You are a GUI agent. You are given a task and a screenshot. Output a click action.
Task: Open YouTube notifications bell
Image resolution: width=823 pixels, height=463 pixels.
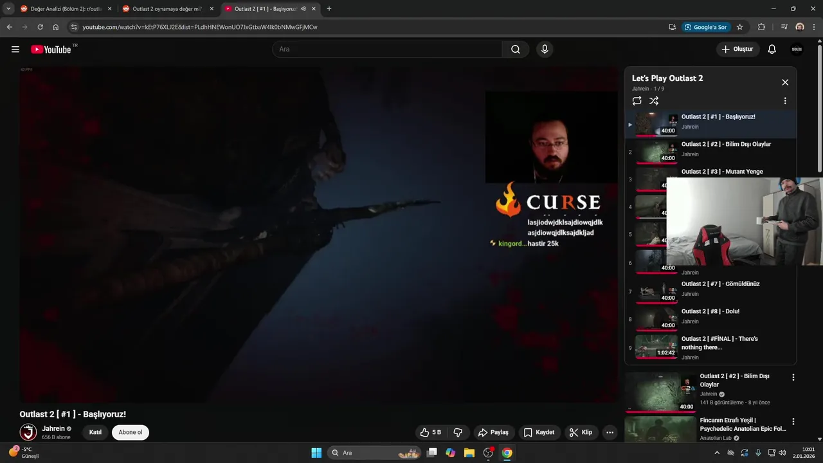tap(772, 49)
